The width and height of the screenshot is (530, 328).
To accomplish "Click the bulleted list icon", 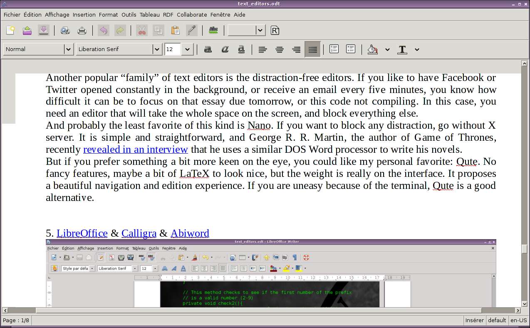I will (x=351, y=49).
